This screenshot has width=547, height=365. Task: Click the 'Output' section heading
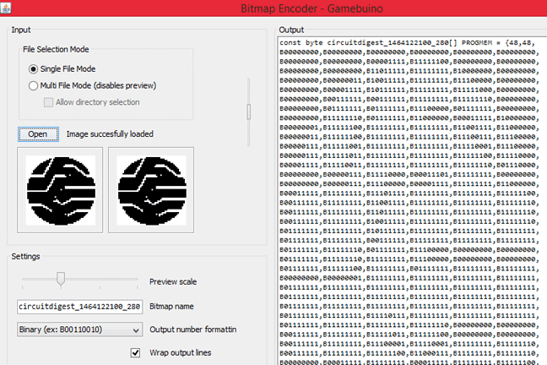point(291,30)
